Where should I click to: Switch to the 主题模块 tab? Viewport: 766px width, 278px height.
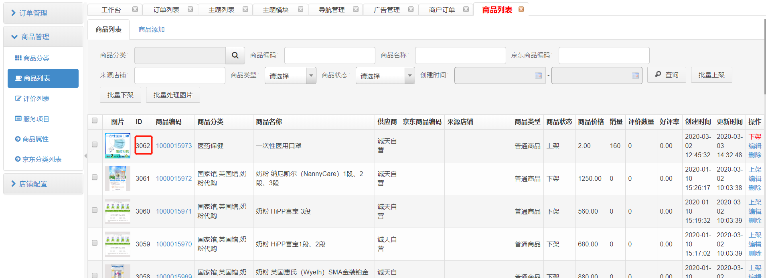276,10
